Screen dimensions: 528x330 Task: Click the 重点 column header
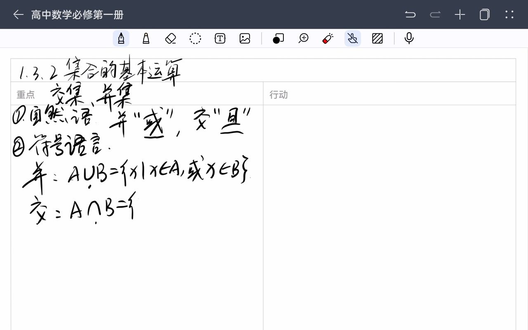26,95
